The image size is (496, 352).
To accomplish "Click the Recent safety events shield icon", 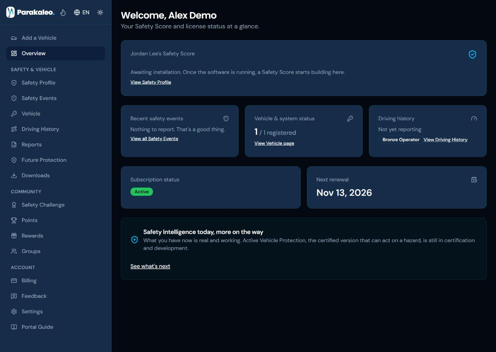I will (226, 119).
